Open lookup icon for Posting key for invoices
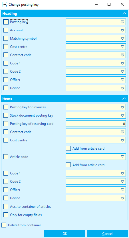 click(x=123, y=107)
